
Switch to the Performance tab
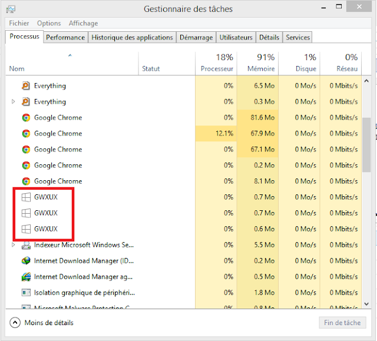tap(65, 38)
